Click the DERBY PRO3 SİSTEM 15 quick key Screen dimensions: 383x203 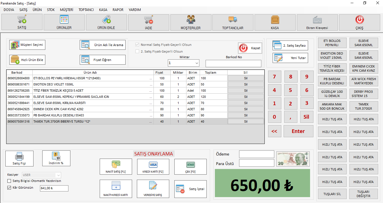[x=364, y=94]
